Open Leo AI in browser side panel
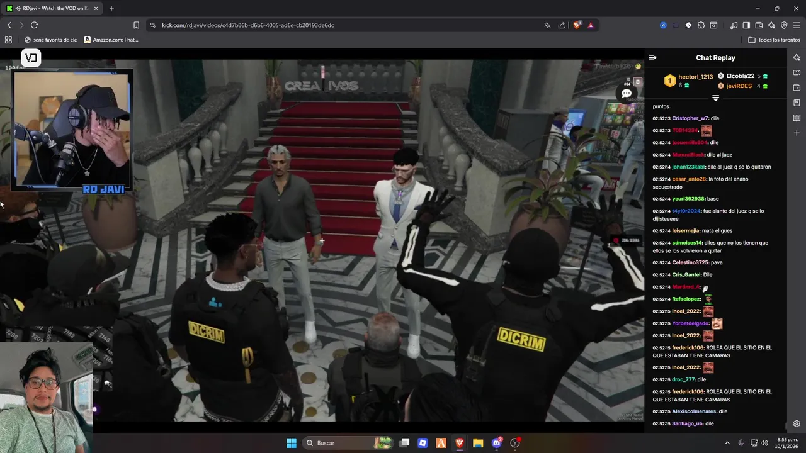 coord(797,57)
